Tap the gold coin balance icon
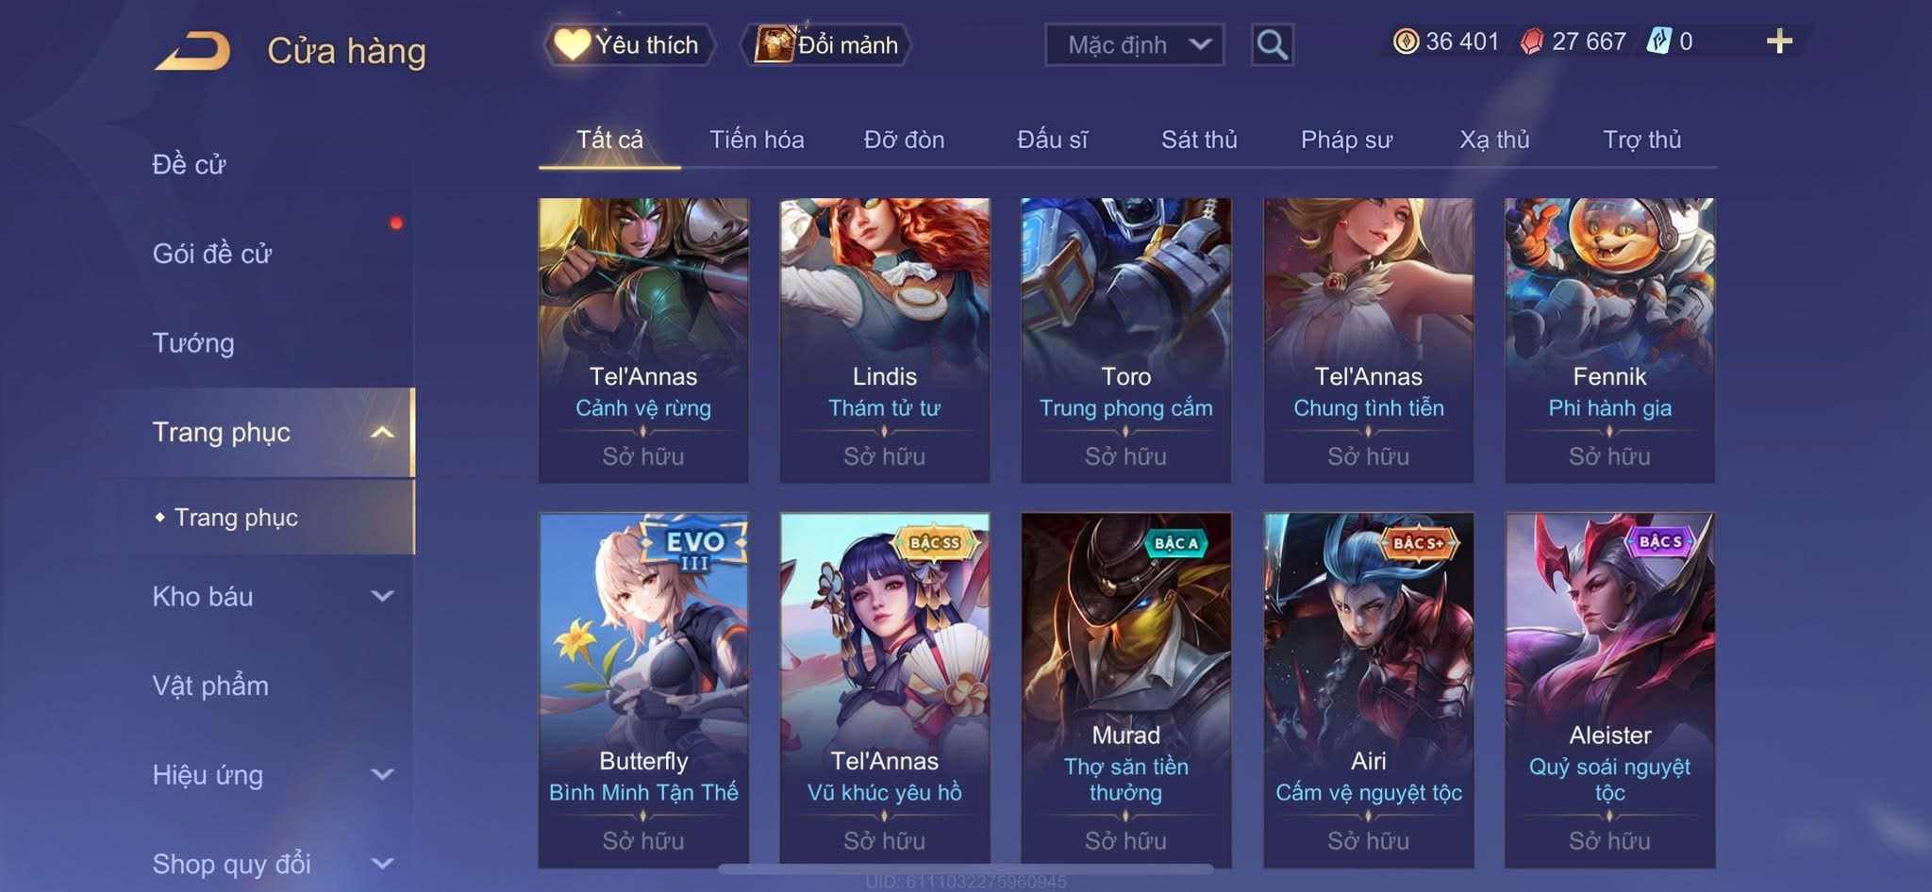1932x892 pixels. [1406, 41]
